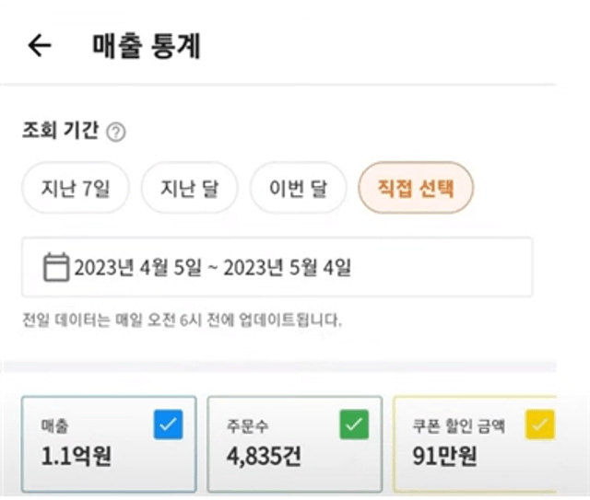
Task: Click the 4,835건 order count value
Action: (x=264, y=456)
